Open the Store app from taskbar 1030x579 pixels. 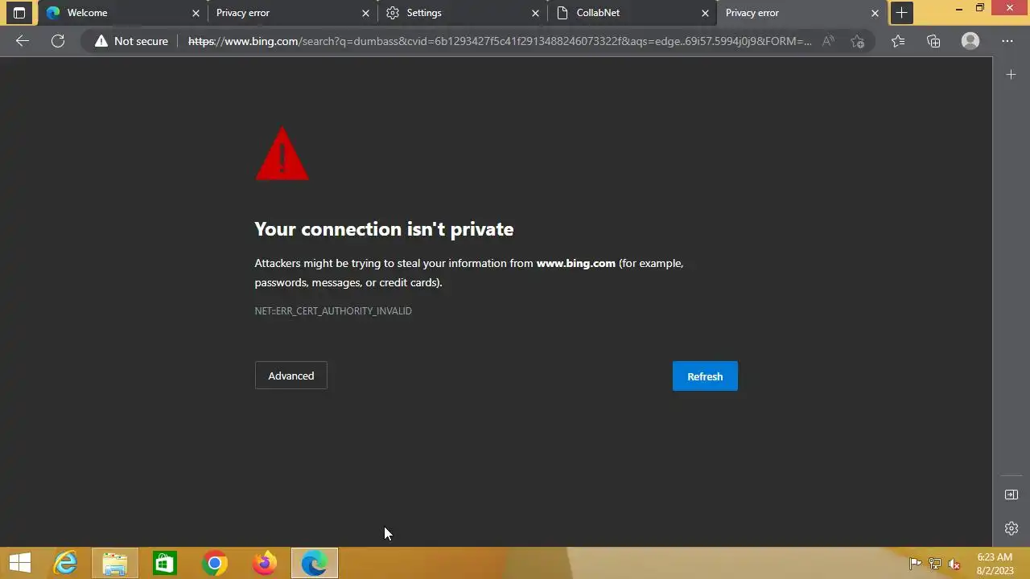(x=164, y=563)
